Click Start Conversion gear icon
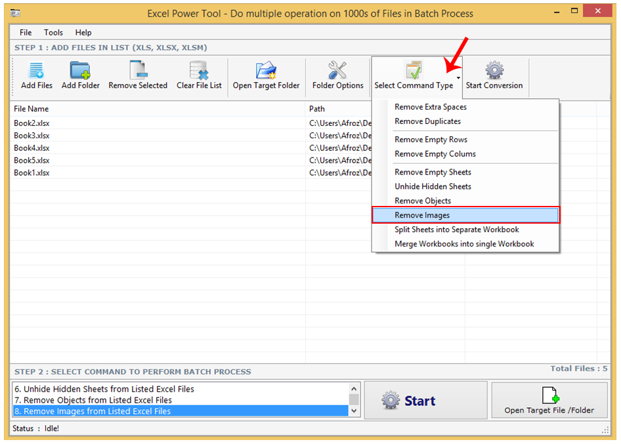Screen dimensions: 621x444 pos(494,70)
